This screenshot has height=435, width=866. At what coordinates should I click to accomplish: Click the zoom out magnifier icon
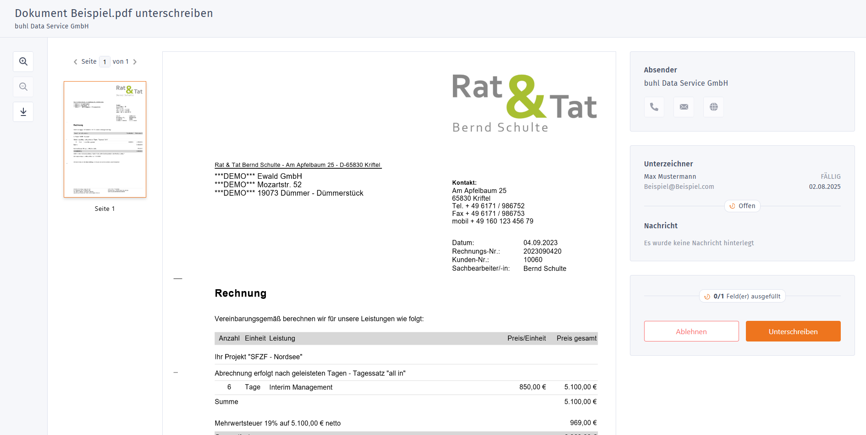tap(23, 87)
